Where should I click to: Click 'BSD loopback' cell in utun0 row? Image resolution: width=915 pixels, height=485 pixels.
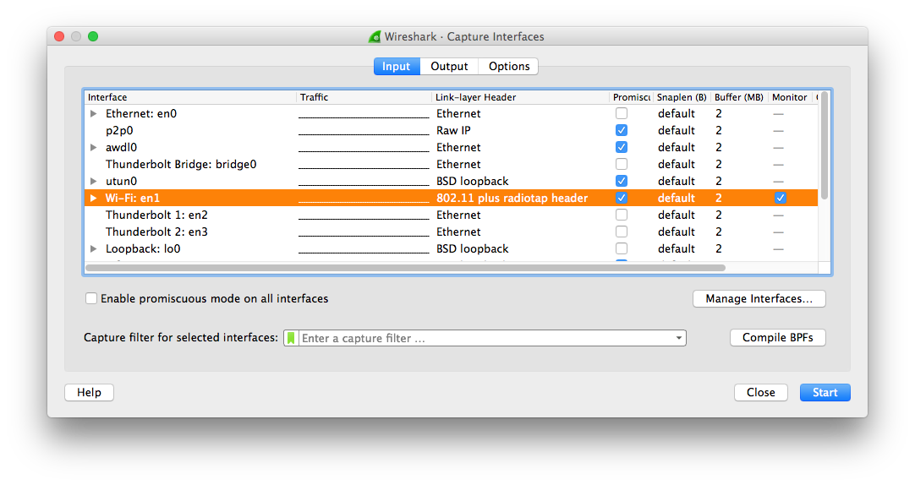coord(473,182)
